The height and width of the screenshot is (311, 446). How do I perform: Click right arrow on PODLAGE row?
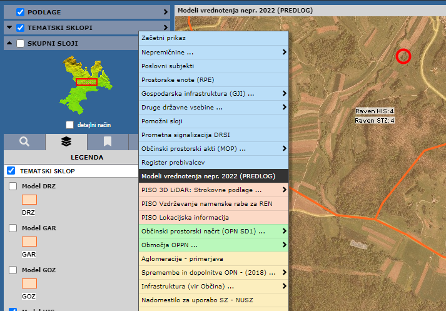166,12
